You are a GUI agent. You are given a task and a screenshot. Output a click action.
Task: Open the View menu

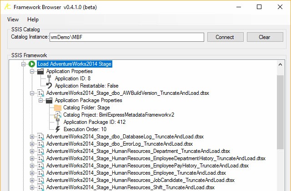tap(13, 20)
